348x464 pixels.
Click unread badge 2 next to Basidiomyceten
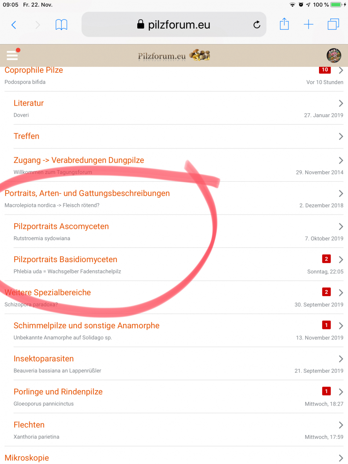(326, 259)
